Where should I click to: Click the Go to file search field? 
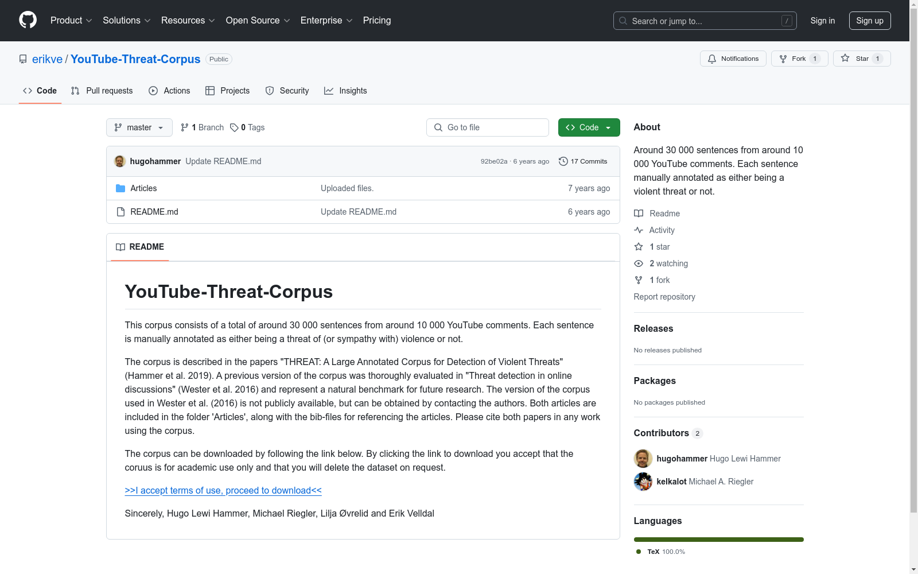(488, 127)
